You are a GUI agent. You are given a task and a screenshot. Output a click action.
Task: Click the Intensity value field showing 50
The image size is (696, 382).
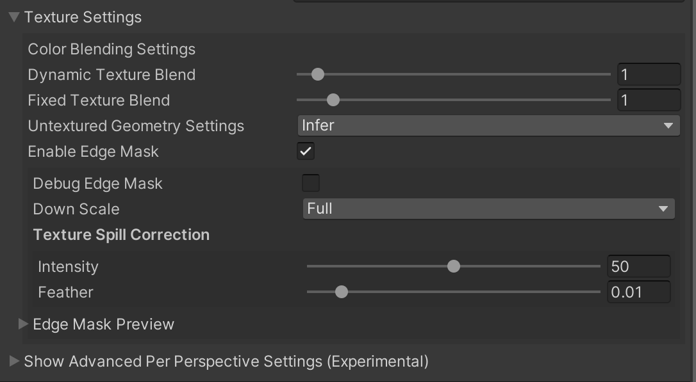coord(638,266)
